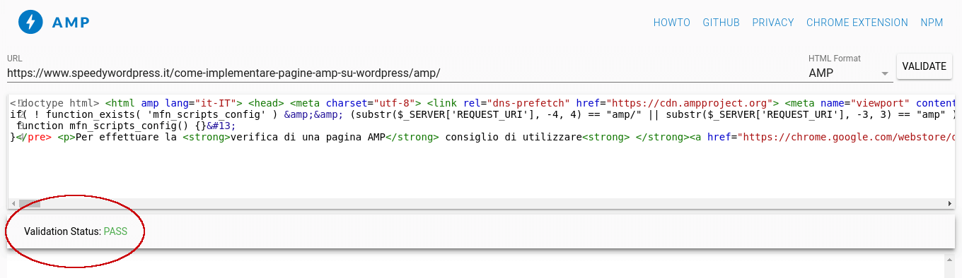This screenshot has height=278, width=962.
Task: Click the function_exists condition line in editor
Action: coord(482,114)
